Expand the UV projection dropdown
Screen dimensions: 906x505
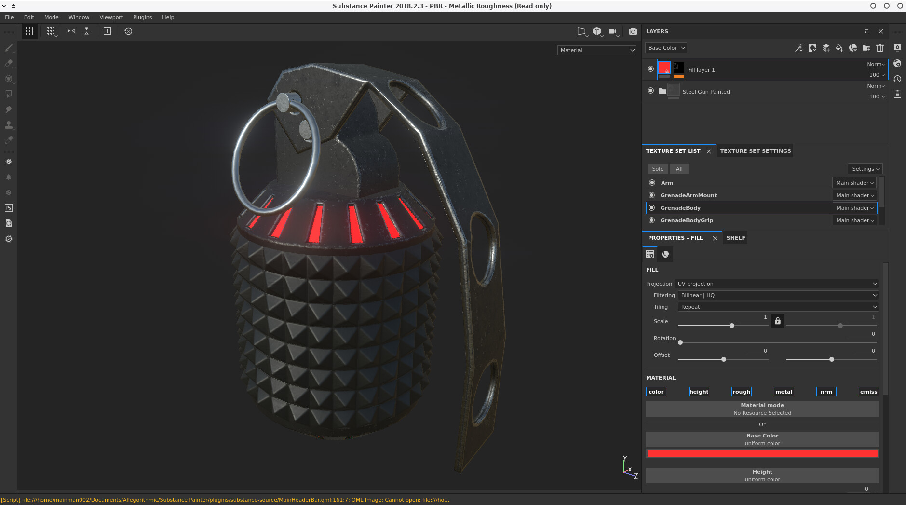(777, 284)
